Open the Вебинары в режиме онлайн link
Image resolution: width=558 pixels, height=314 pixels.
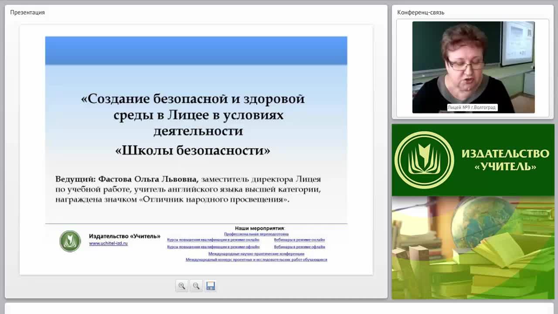(x=299, y=239)
